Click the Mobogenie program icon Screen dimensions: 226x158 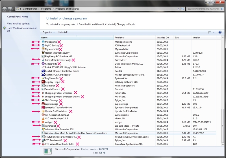click(43, 42)
